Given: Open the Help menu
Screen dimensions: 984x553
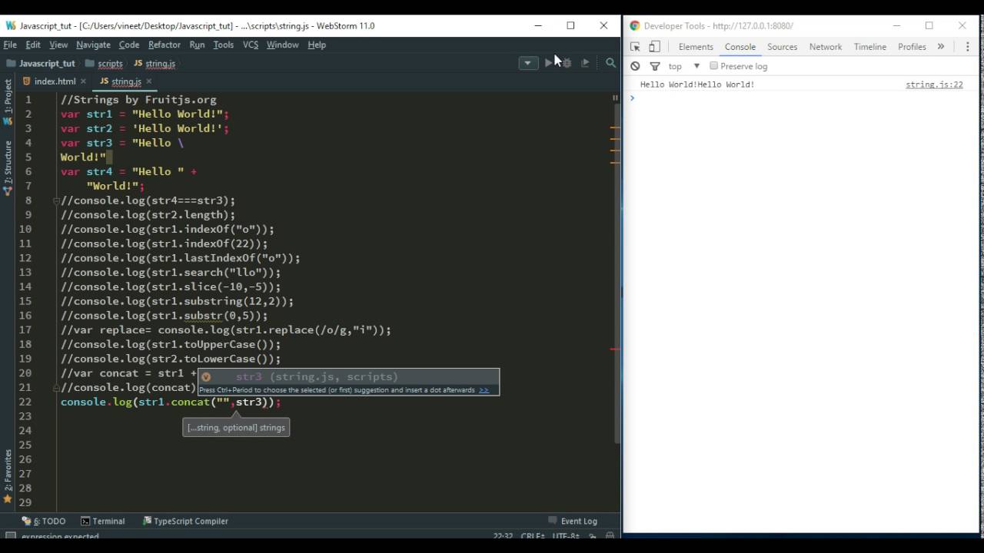Looking at the screenshot, I should [x=317, y=45].
